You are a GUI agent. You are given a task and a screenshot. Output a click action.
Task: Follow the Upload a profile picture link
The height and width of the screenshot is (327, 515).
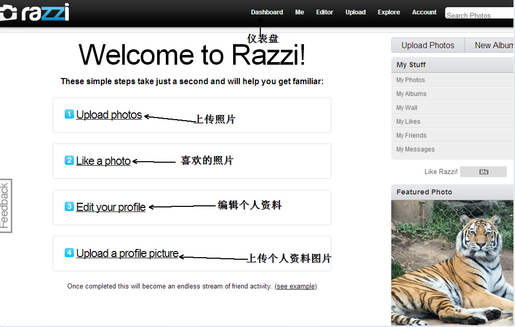click(127, 254)
